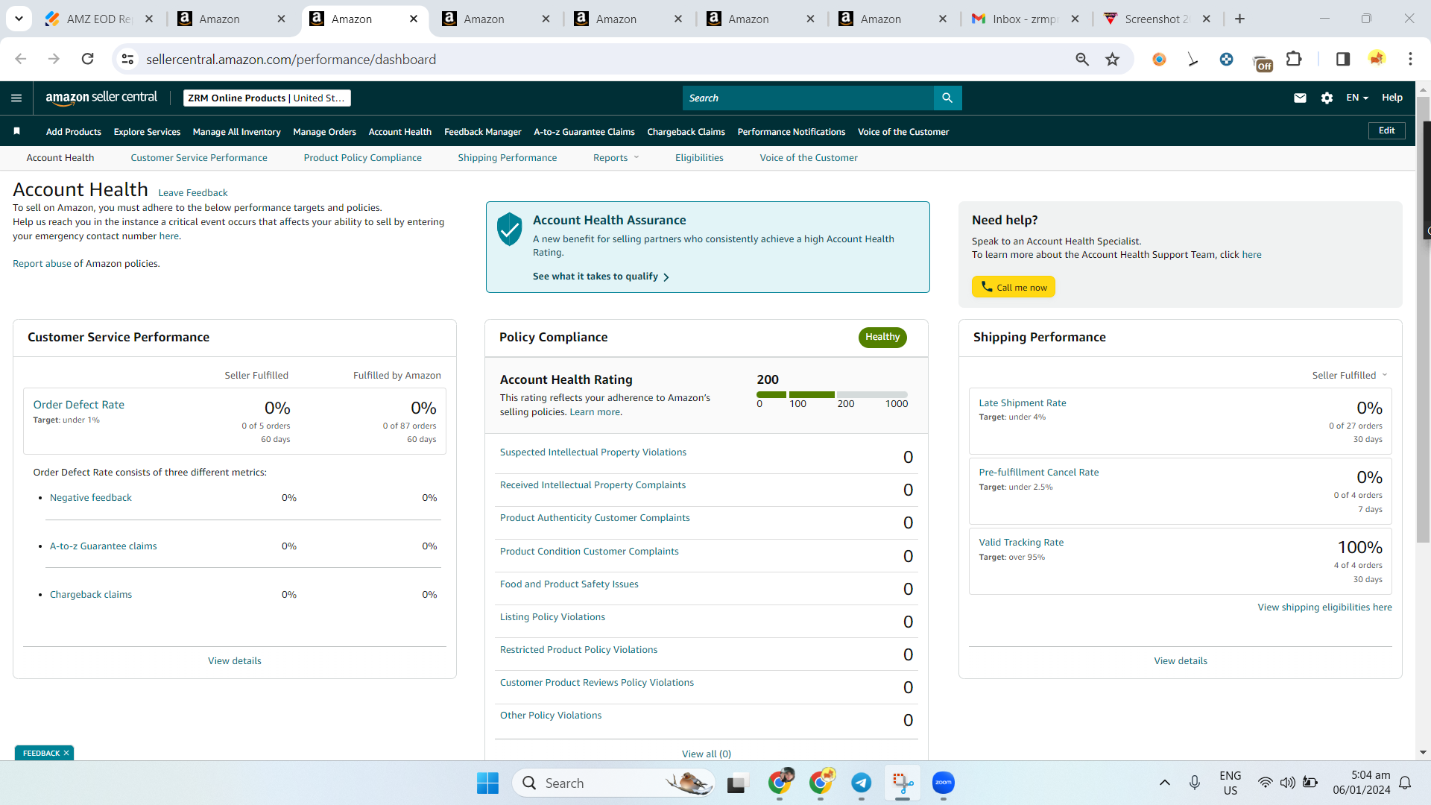Click the volume speaker icon in tray
Screen dimensions: 1431x805
pos(1287,783)
